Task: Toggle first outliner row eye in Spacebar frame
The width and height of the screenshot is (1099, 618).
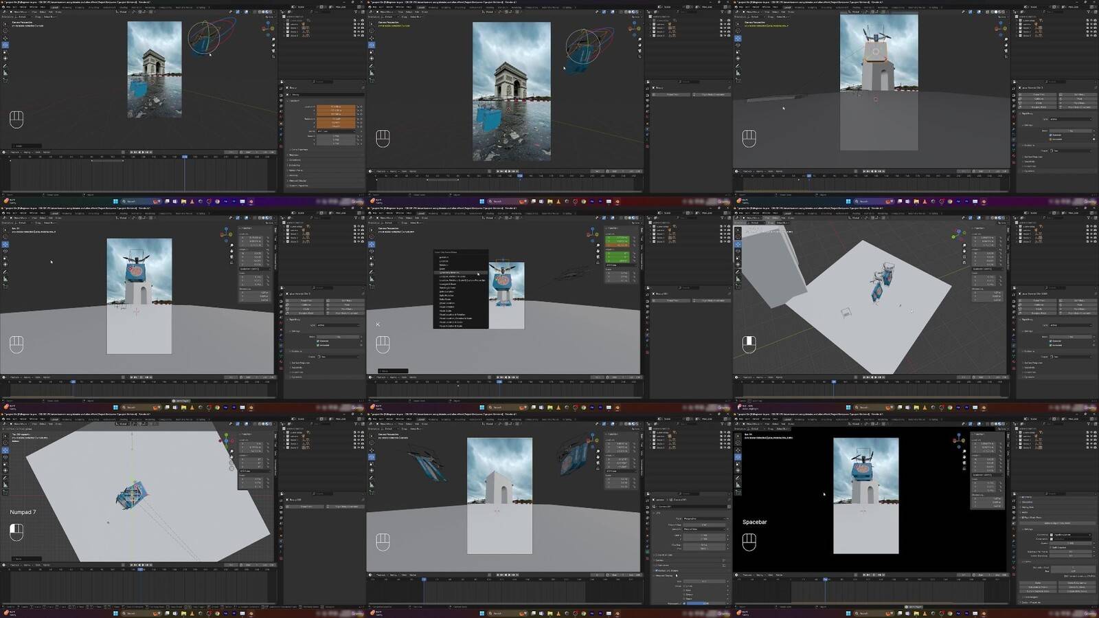Action: 1091,432
